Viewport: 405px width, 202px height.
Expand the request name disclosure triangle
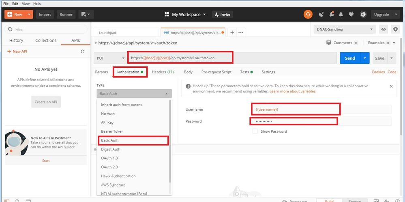click(x=96, y=43)
